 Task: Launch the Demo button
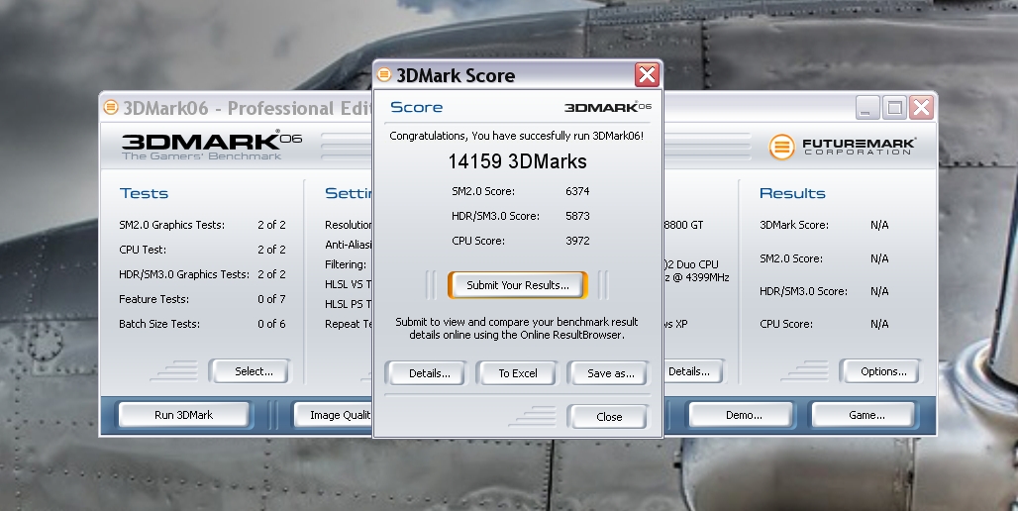tap(744, 415)
